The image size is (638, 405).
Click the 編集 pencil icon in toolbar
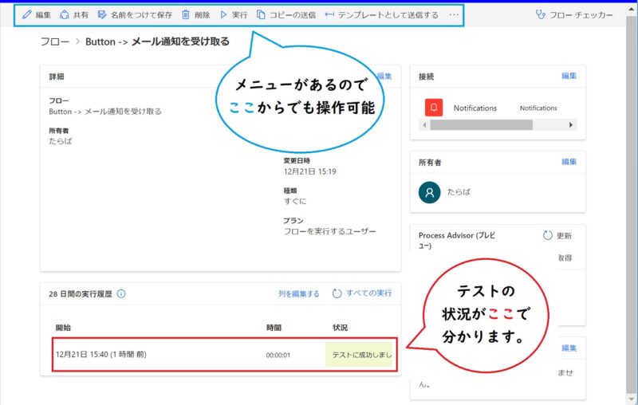click(27, 14)
